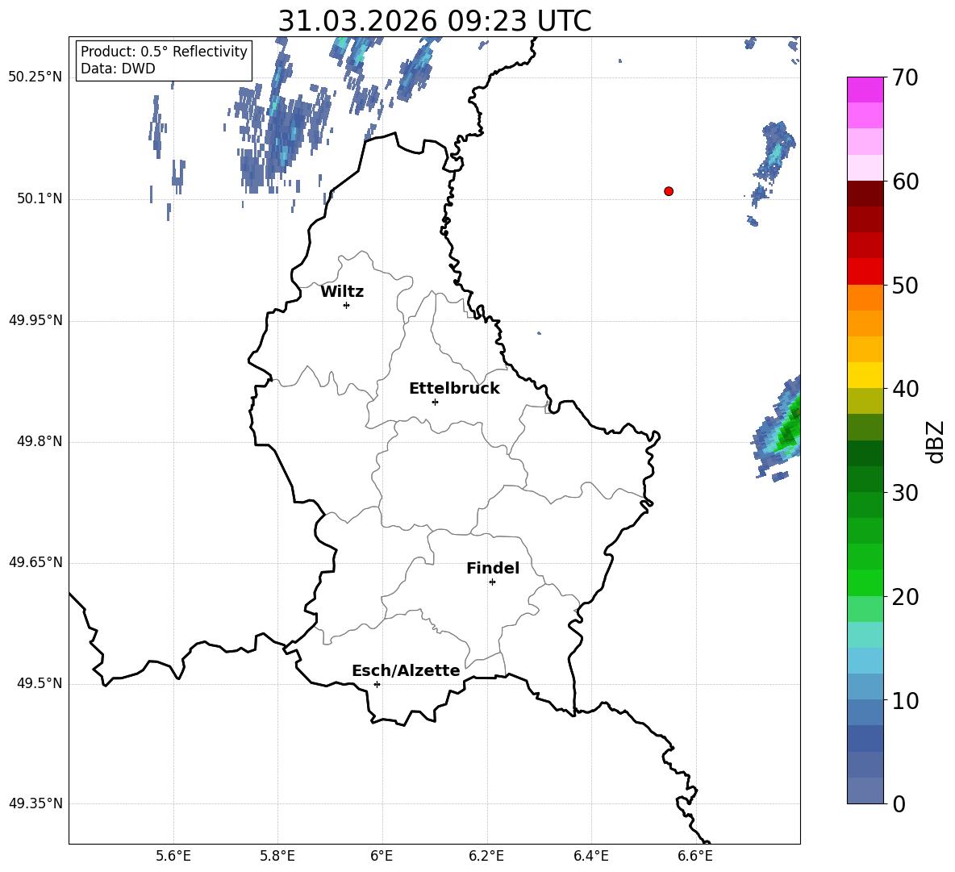Click the 5.6°E longitude tick label
The width and height of the screenshot is (955, 872).
point(173,856)
